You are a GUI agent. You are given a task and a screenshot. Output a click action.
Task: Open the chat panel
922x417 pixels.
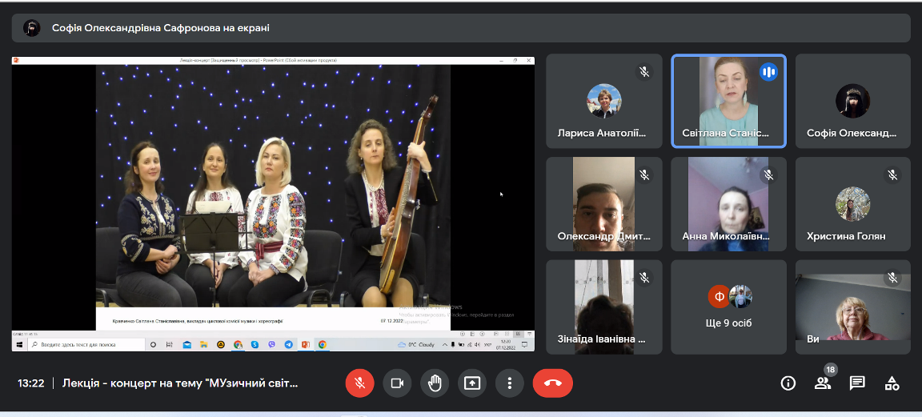(x=857, y=383)
